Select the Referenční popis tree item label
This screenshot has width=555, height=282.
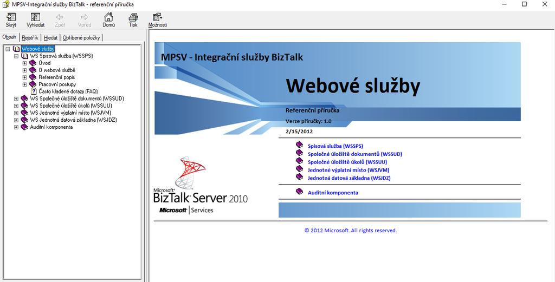[57, 77]
